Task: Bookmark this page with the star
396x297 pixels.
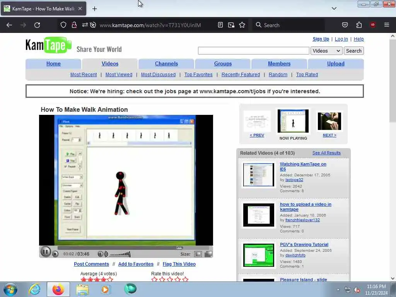Action: coord(242,25)
